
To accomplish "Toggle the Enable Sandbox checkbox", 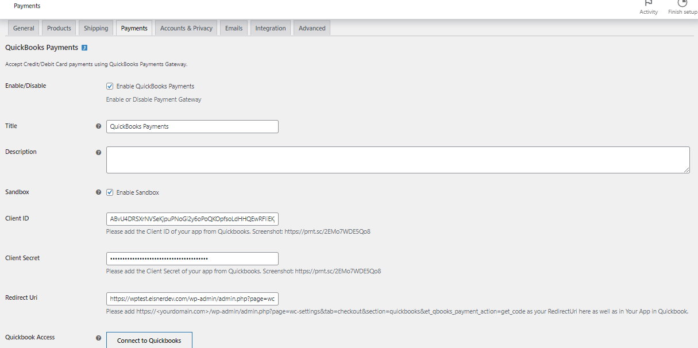I will coord(110,192).
